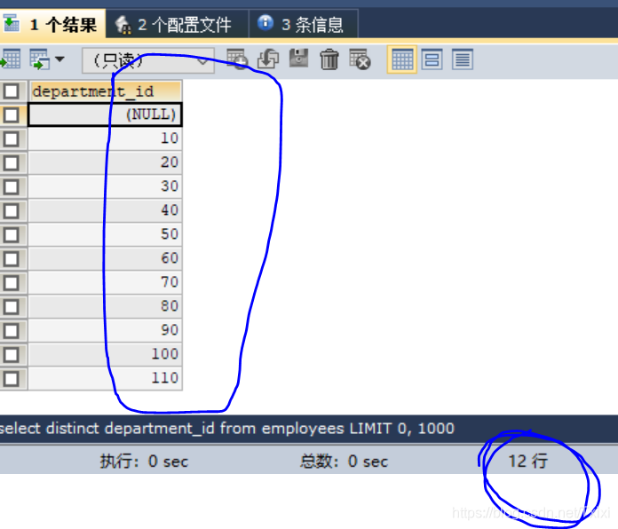Check the box for row 10

11,139
